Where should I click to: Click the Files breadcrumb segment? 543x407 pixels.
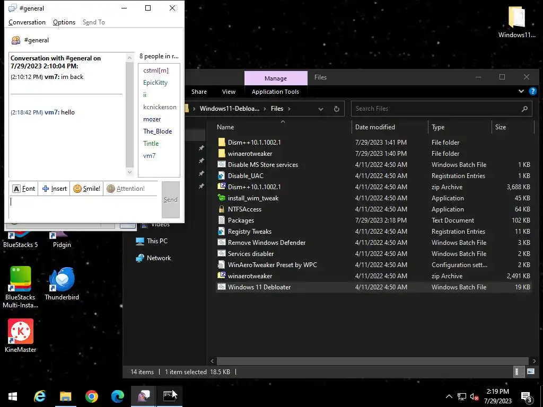pyautogui.click(x=277, y=109)
